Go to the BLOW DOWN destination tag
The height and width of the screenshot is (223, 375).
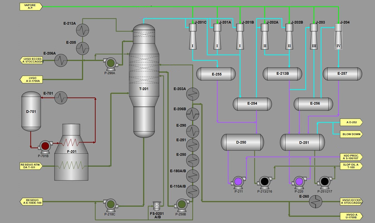351,134
